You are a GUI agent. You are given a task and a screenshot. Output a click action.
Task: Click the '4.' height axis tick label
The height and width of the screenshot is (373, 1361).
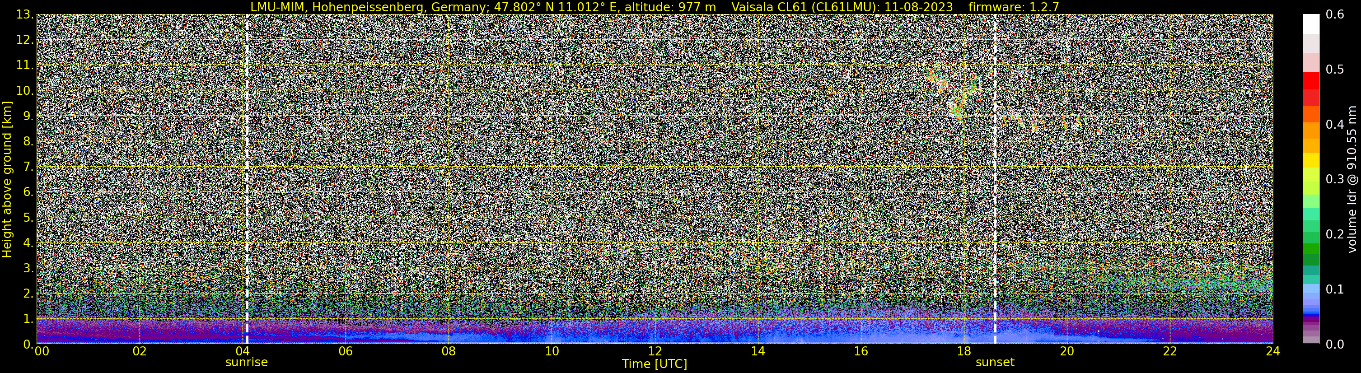[x=28, y=242]
